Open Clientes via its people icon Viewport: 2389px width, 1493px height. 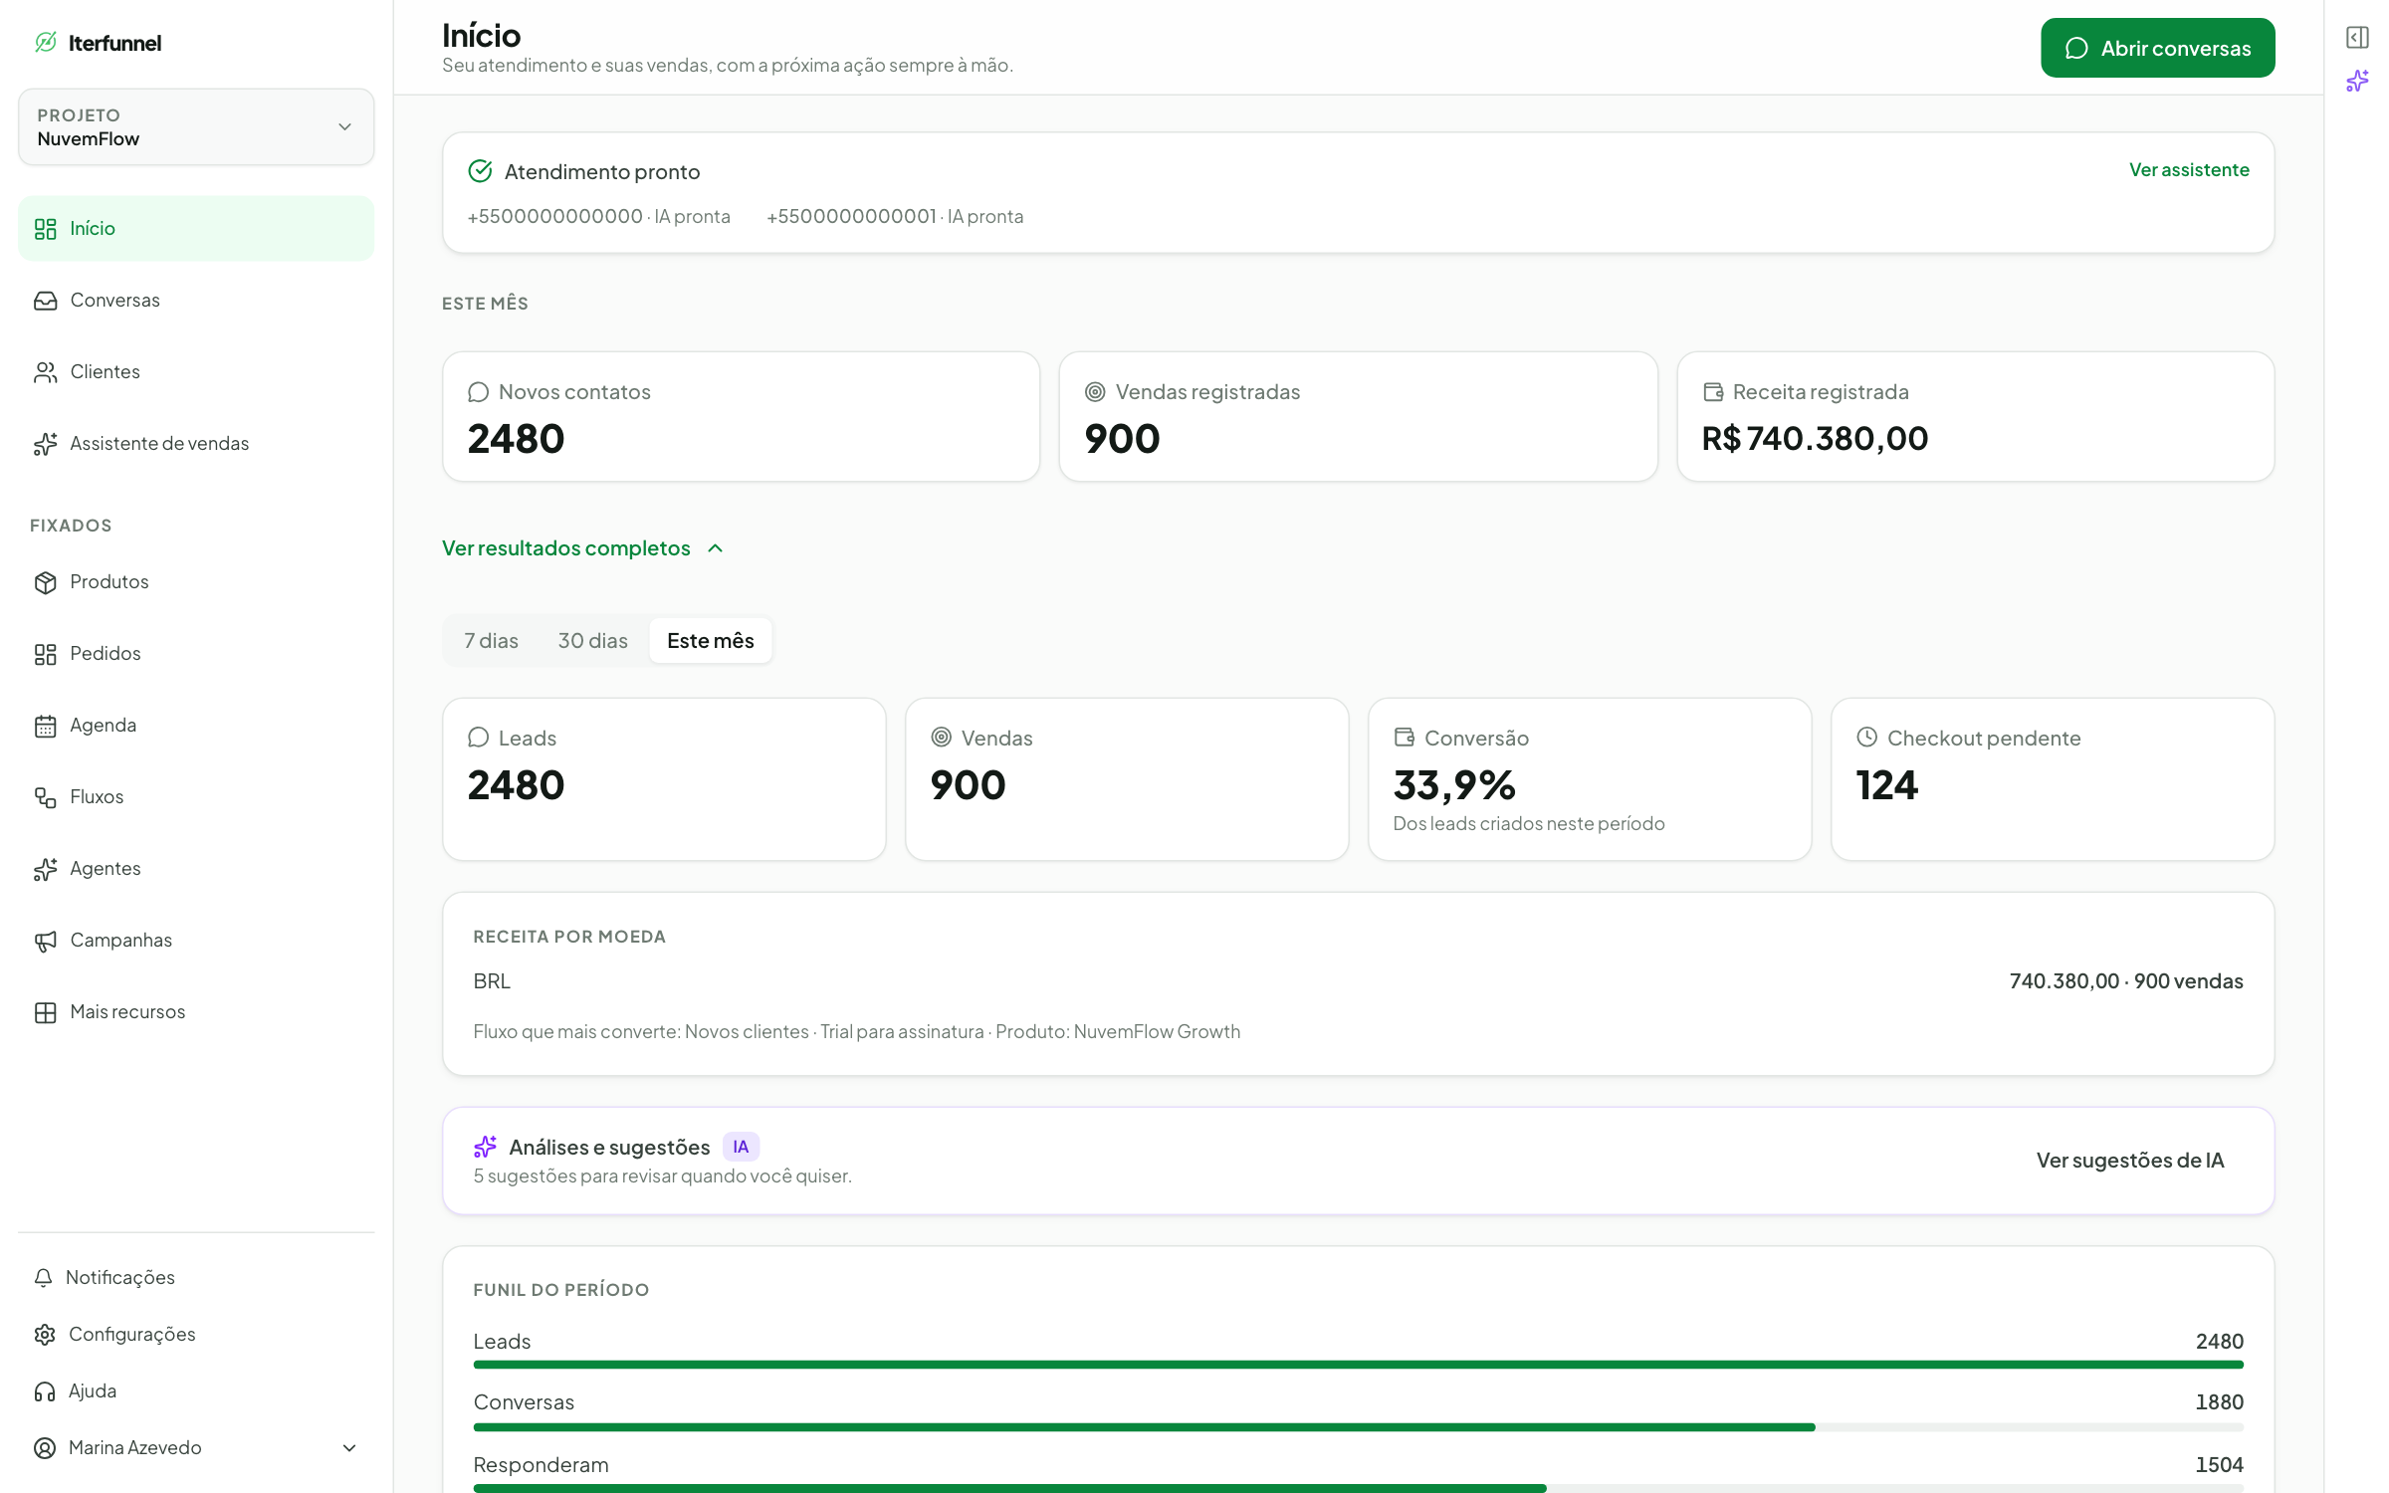point(45,372)
